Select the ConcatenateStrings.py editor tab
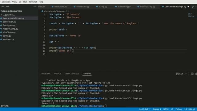The width and height of the screenshot is (197, 111). pos(175,6)
